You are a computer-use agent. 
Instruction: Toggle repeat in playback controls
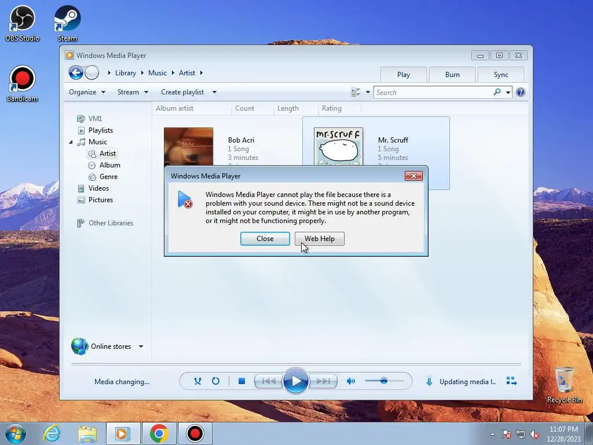click(215, 381)
